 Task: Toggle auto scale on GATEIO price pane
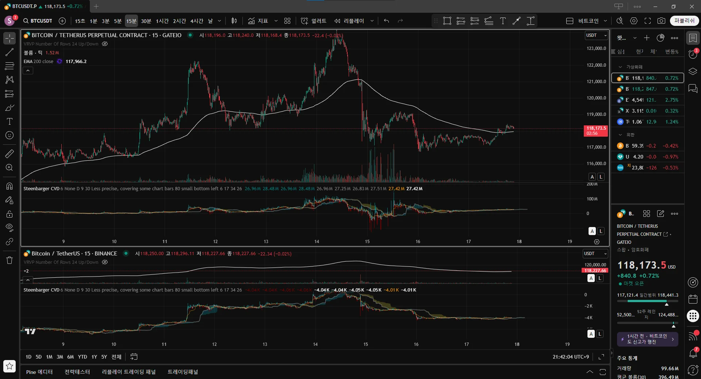[592, 177]
